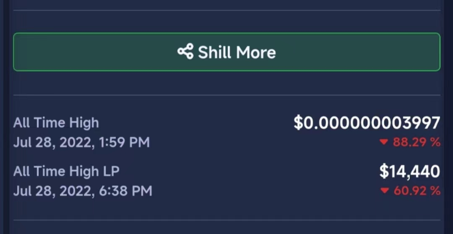
Task: Click the Jul 28, 2022 date under All Time High LP
Action: pos(53,191)
